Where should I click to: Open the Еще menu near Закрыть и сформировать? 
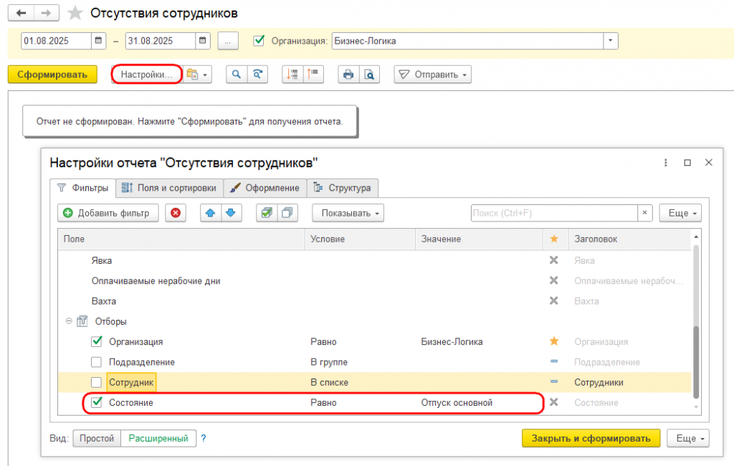(689, 438)
